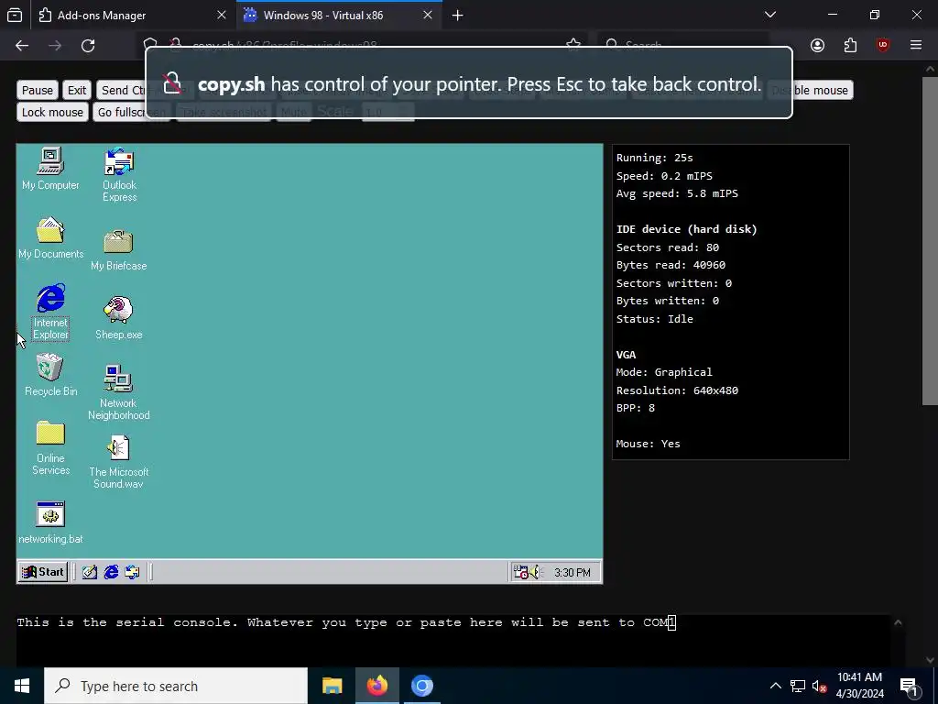Image resolution: width=938 pixels, height=704 pixels.
Task: Click the Go fullscreen button
Action: point(132,112)
